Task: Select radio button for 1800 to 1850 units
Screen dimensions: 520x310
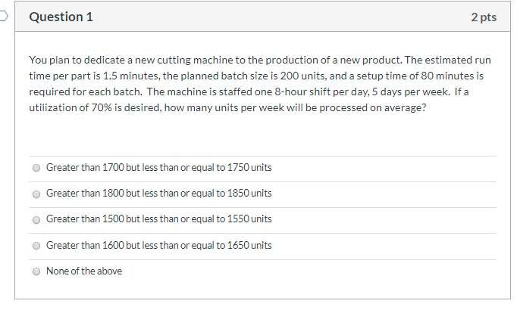Action: (36, 194)
